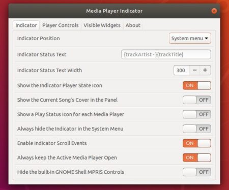This screenshot has height=190, width=229.
Task: Click the System menu dropdown arrow
Action: (x=207, y=38)
